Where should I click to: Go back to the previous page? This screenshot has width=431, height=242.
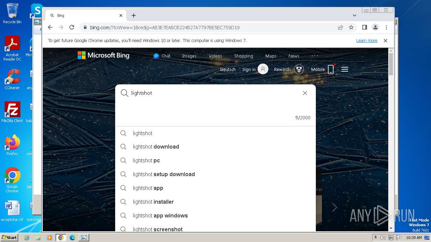[50, 27]
